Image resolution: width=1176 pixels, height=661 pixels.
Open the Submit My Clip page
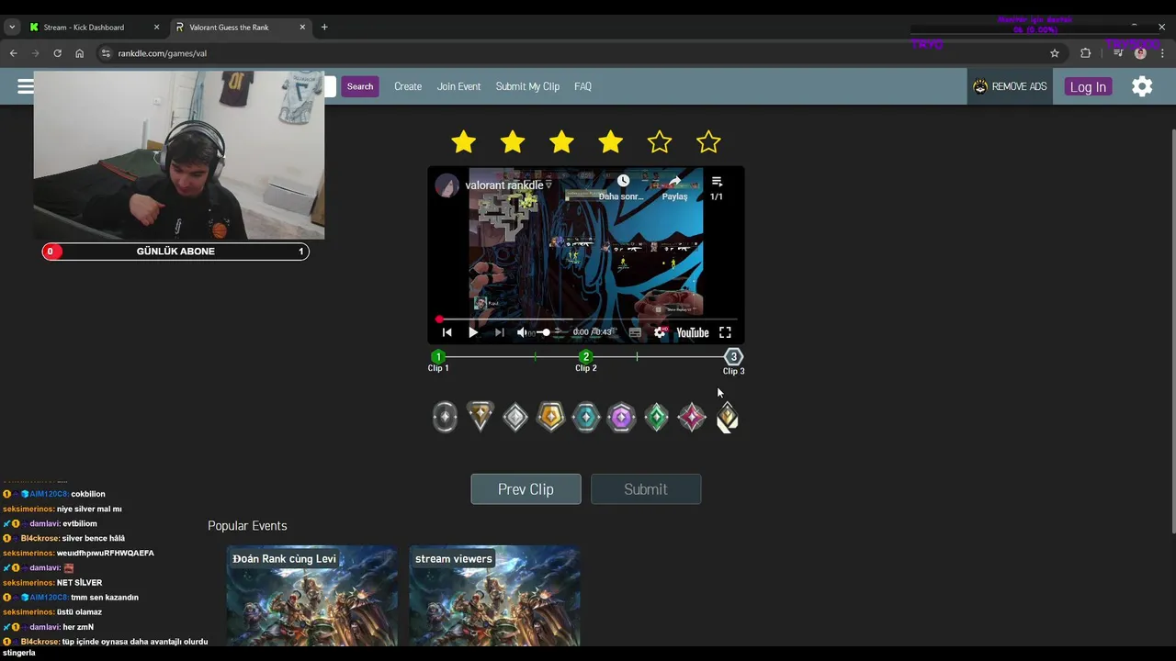coord(527,86)
